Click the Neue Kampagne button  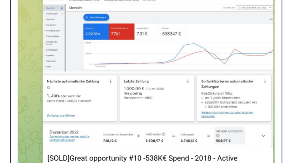tap(96, 17)
